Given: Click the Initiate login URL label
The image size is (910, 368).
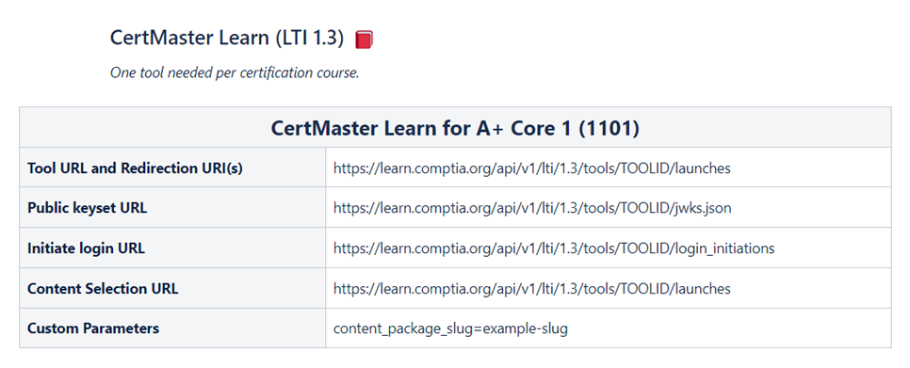Looking at the screenshot, I should tap(86, 248).
